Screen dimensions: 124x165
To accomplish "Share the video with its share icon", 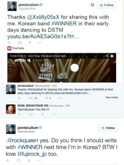I will coord(107,56).
